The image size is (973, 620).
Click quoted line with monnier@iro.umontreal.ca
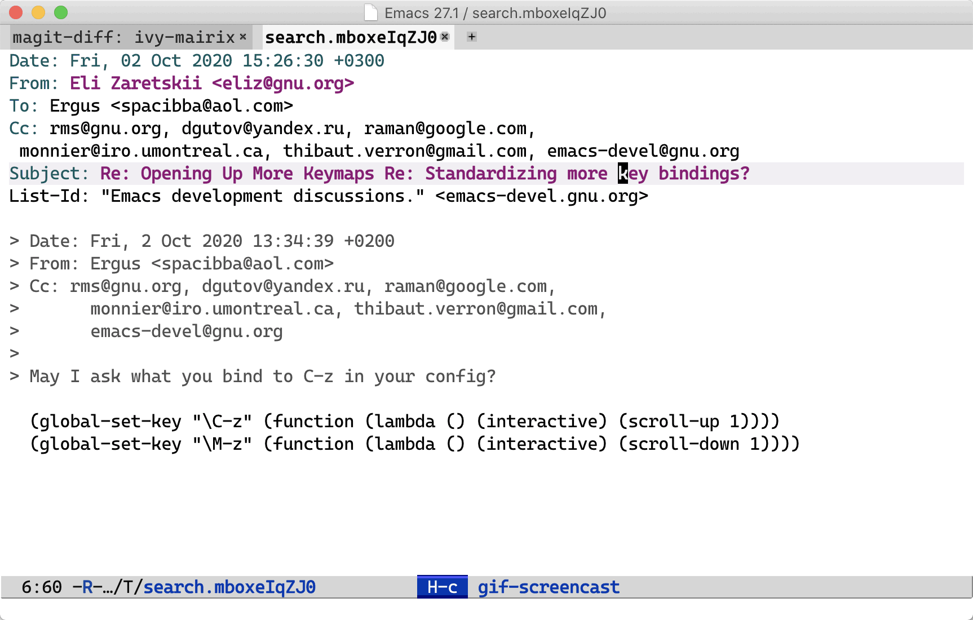click(308, 309)
